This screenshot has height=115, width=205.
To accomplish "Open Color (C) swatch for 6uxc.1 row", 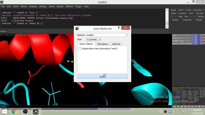I will coord(204,38).
